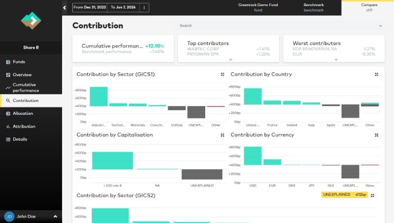The width and height of the screenshot is (394, 223).
Task: Open the date range options menu
Action: point(144,8)
